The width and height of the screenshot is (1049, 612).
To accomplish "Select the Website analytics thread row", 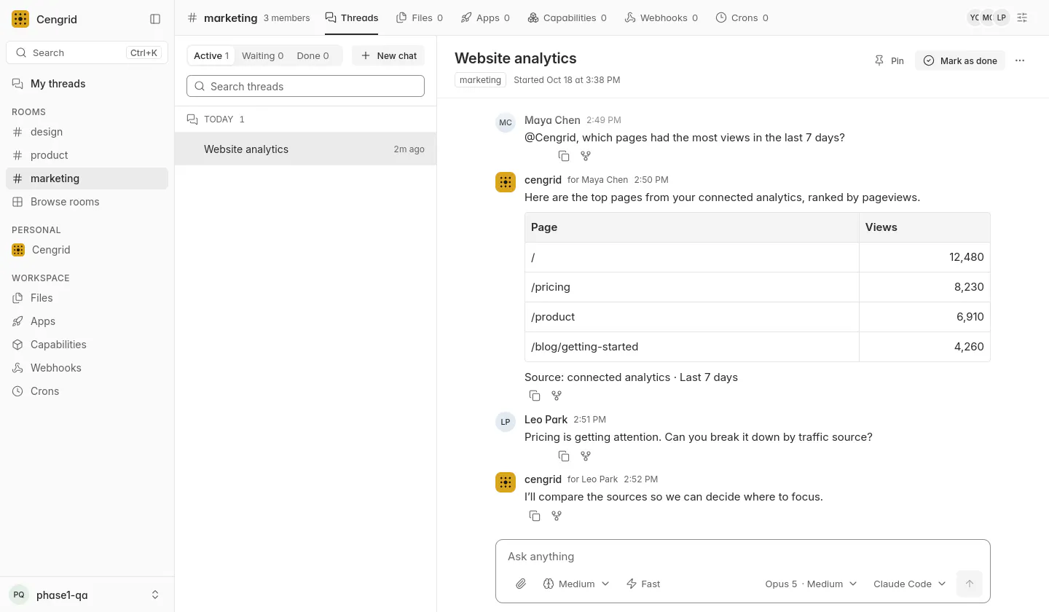I will (305, 149).
